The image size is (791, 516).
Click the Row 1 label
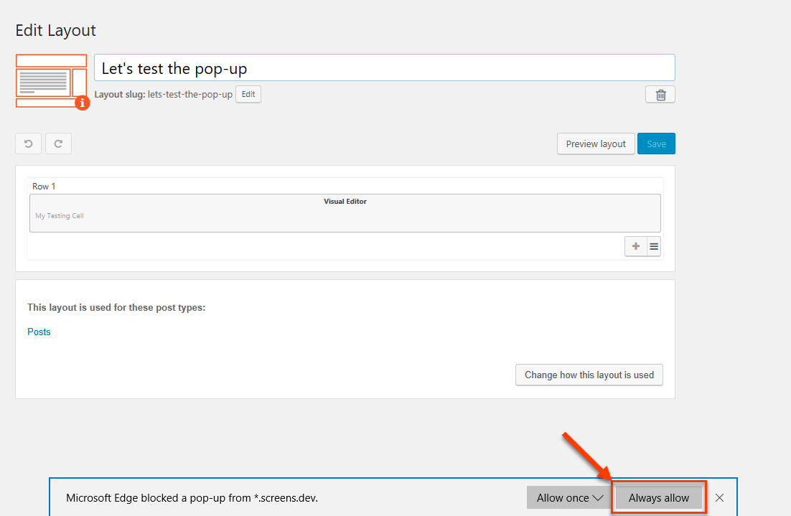point(44,187)
